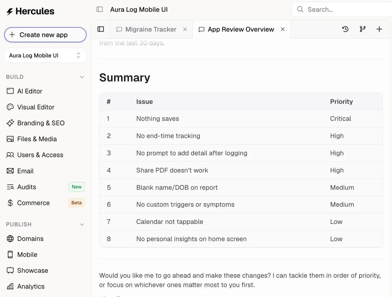Select the App Review Overview tab
Viewport: 392px width, 297px height.
[x=241, y=29]
